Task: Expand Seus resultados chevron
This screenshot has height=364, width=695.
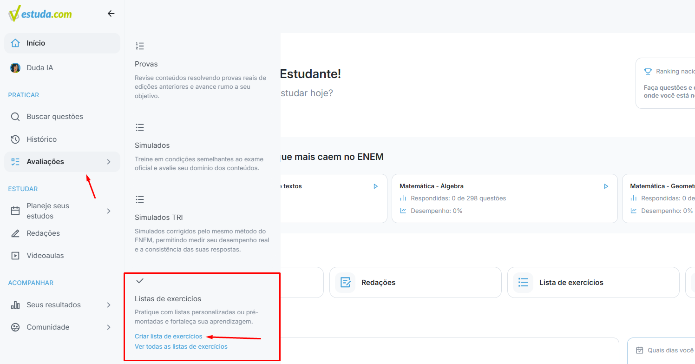Action: point(109,305)
